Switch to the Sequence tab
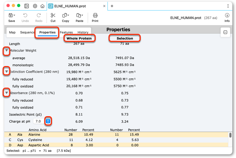The width and height of the screenshot is (236, 158). coord(27,32)
